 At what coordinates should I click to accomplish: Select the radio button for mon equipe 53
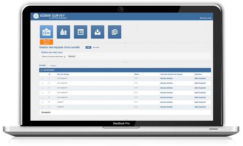pyautogui.click(x=42, y=98)
